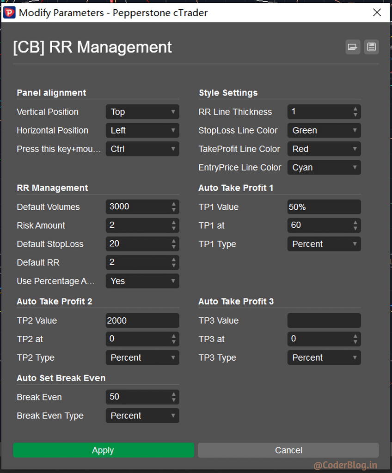
Task: Click the load parameters icon
Action: (353, 47)
